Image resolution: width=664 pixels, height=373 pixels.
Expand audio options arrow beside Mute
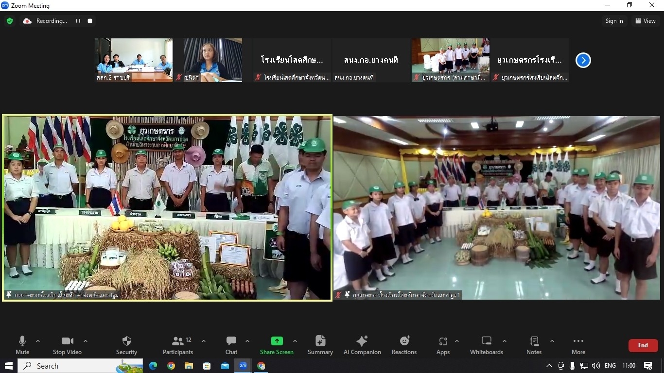point(38,341)
